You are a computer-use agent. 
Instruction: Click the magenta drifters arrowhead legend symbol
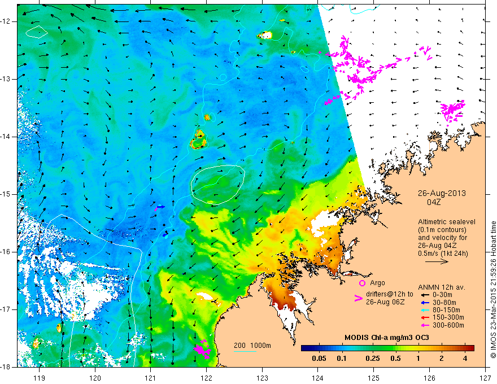coord(358,298)
